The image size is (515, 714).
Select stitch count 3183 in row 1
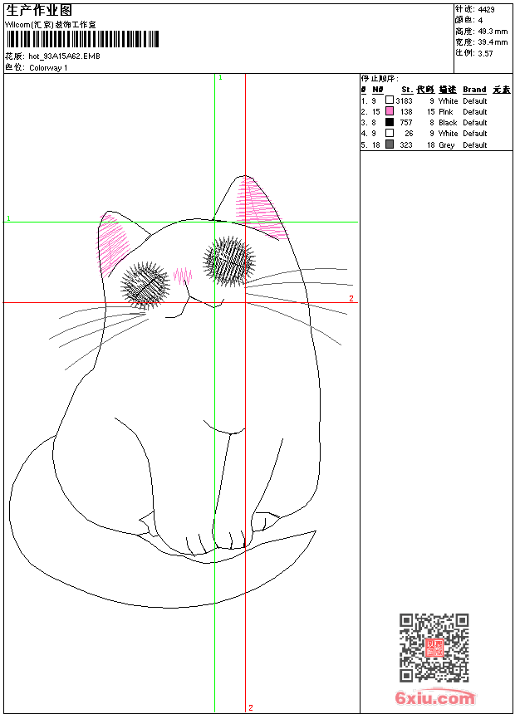click(404, 100)
